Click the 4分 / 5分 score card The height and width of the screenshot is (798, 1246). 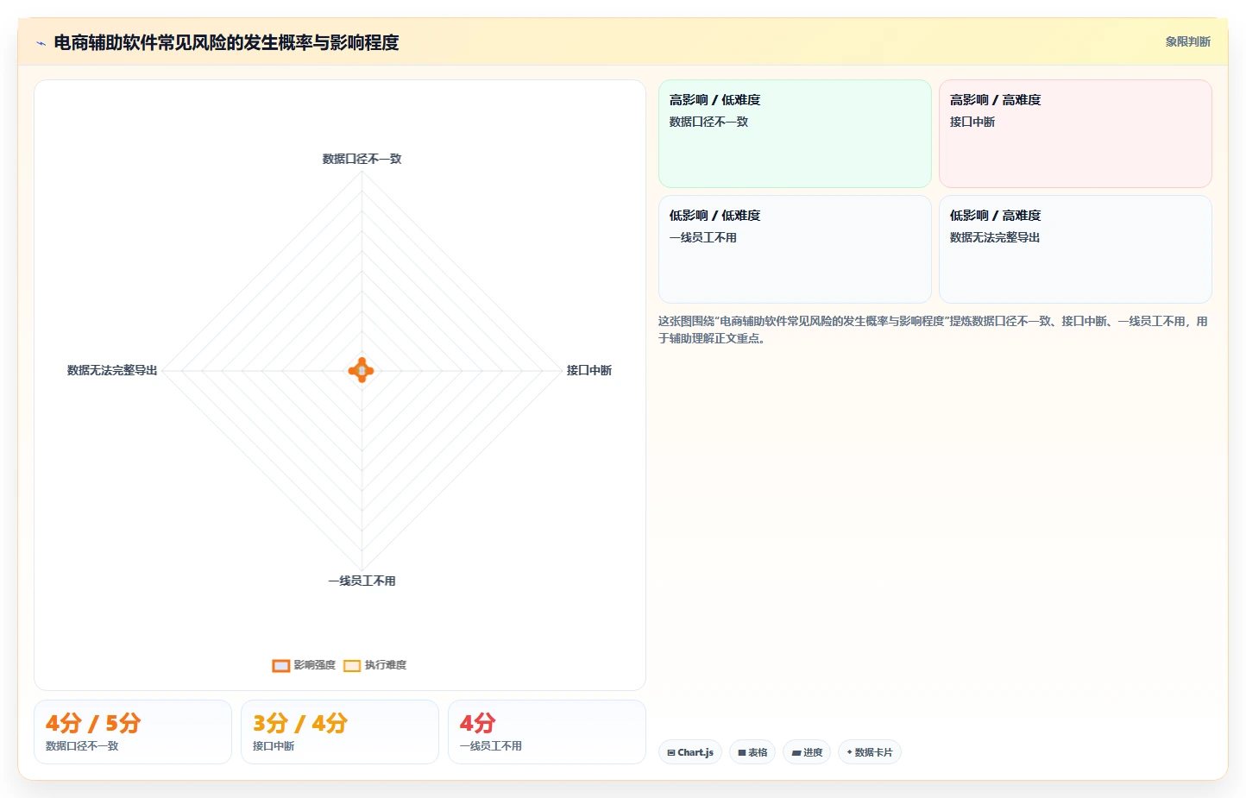click(133, 732)
